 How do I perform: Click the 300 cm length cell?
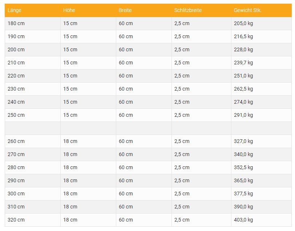click(33, 194)
